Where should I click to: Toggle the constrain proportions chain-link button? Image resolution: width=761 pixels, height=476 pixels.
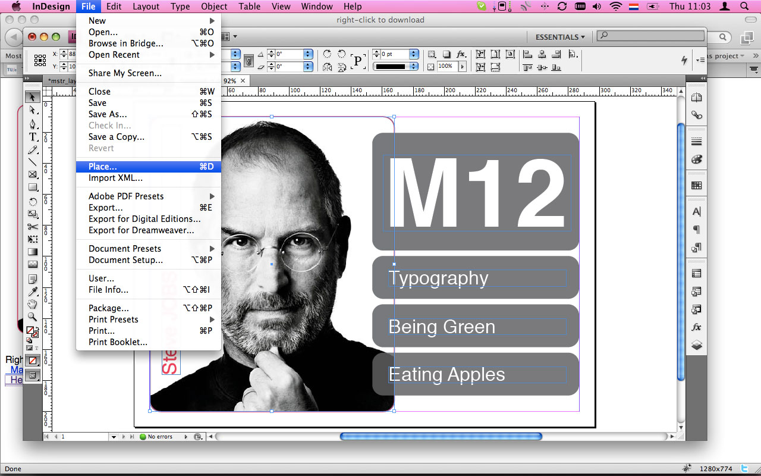[x=249, y=60]
